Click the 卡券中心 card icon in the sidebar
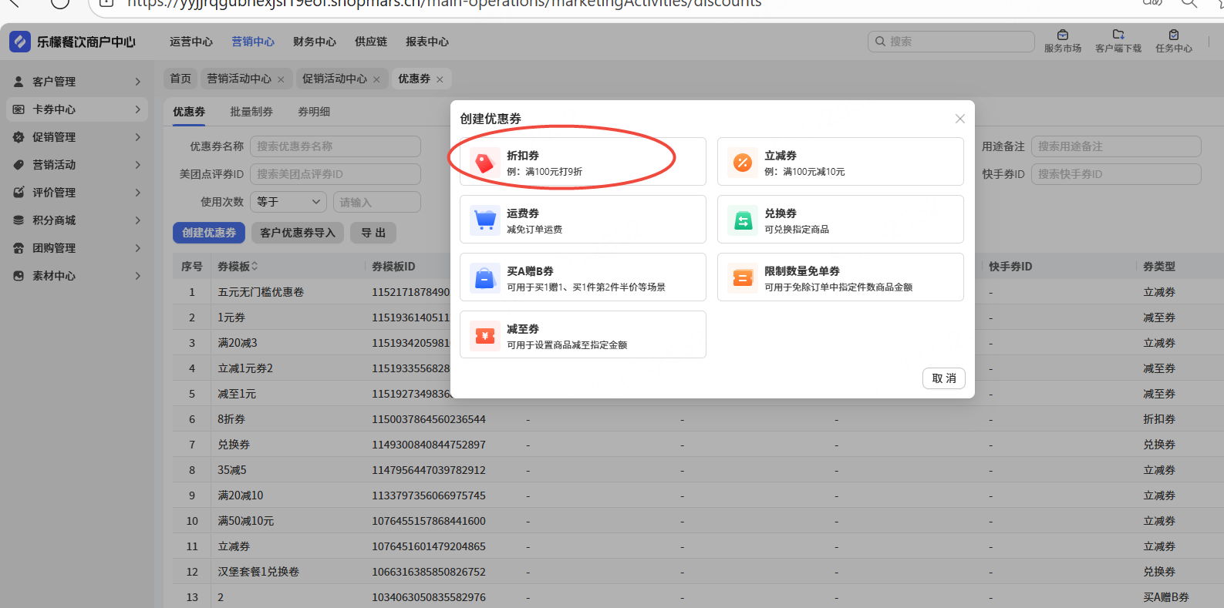Image resolution: width=1224 pixels, height=608 pixels. coord(19,109)
